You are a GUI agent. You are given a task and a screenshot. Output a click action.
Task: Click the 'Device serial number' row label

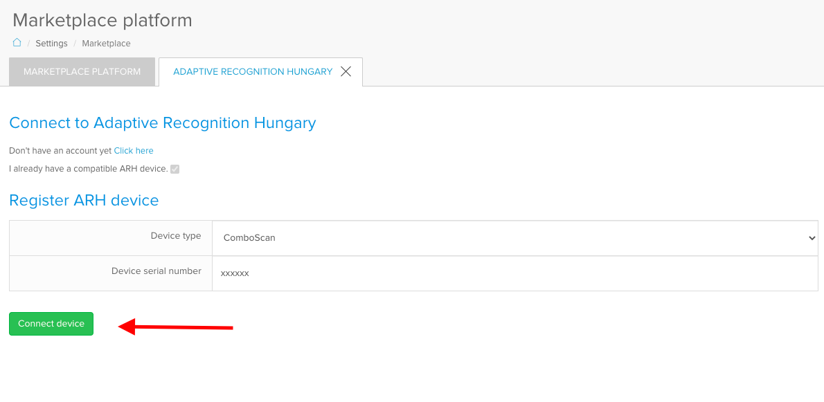pos(156,271)
